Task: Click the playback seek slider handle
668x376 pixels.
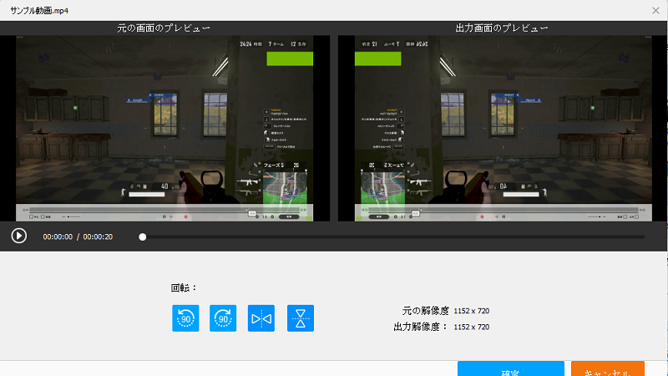Action: coord(143,236)
